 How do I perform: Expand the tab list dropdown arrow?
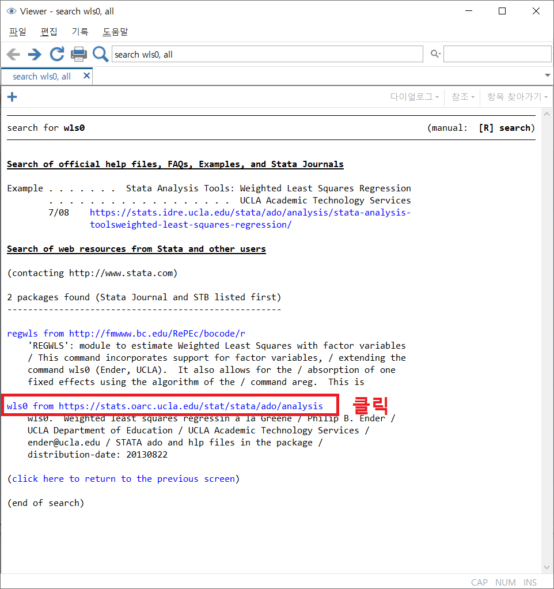point(548,75)
